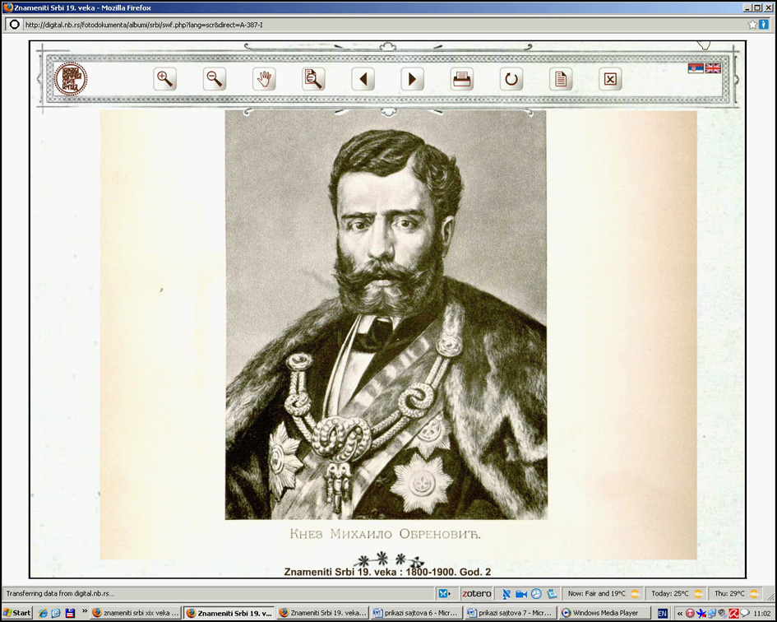The image size is (777, 622).
Task: Print the current page
Action: 462,79
